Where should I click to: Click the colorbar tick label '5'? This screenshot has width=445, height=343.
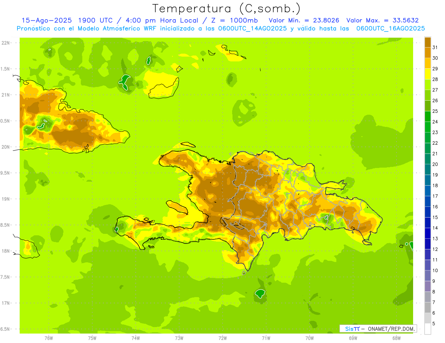point(434,324)
